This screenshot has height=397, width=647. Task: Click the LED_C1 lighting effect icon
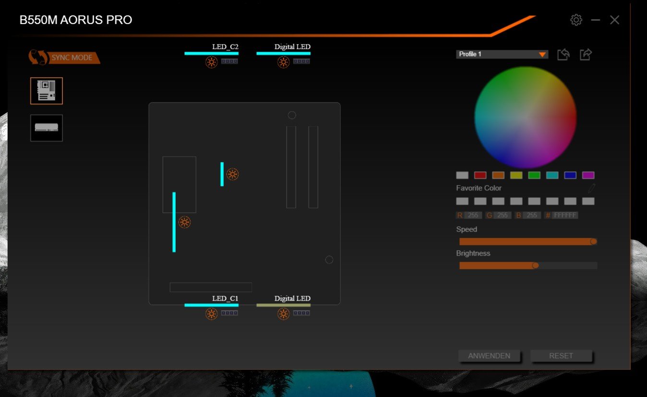coord(212,314)
